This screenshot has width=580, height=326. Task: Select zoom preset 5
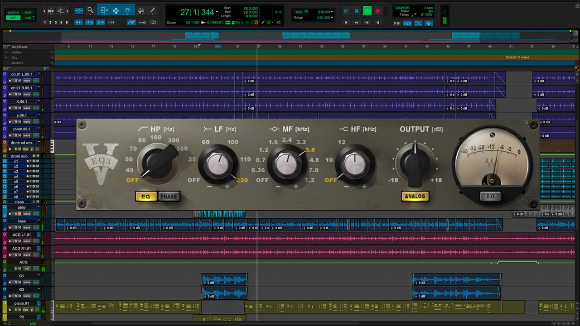[x=67, y=22]
